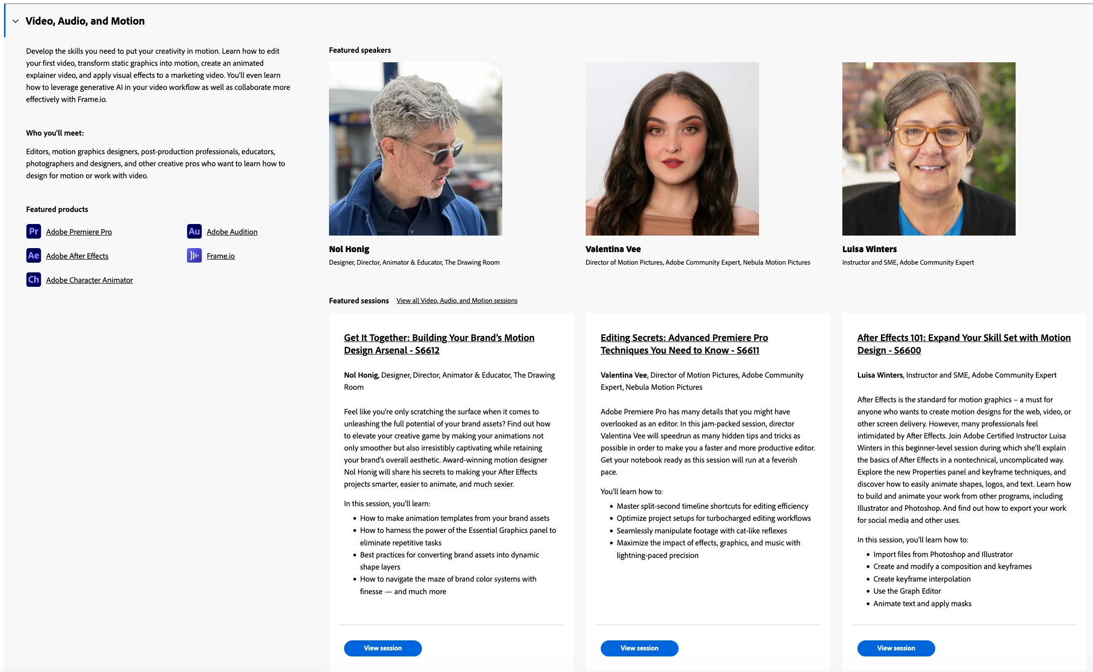Image resolution: width=1093 pixels, height=672 pixels.
Task: Click the Premiere Pro 'Pr' icon
Action: tap(33, 232)
